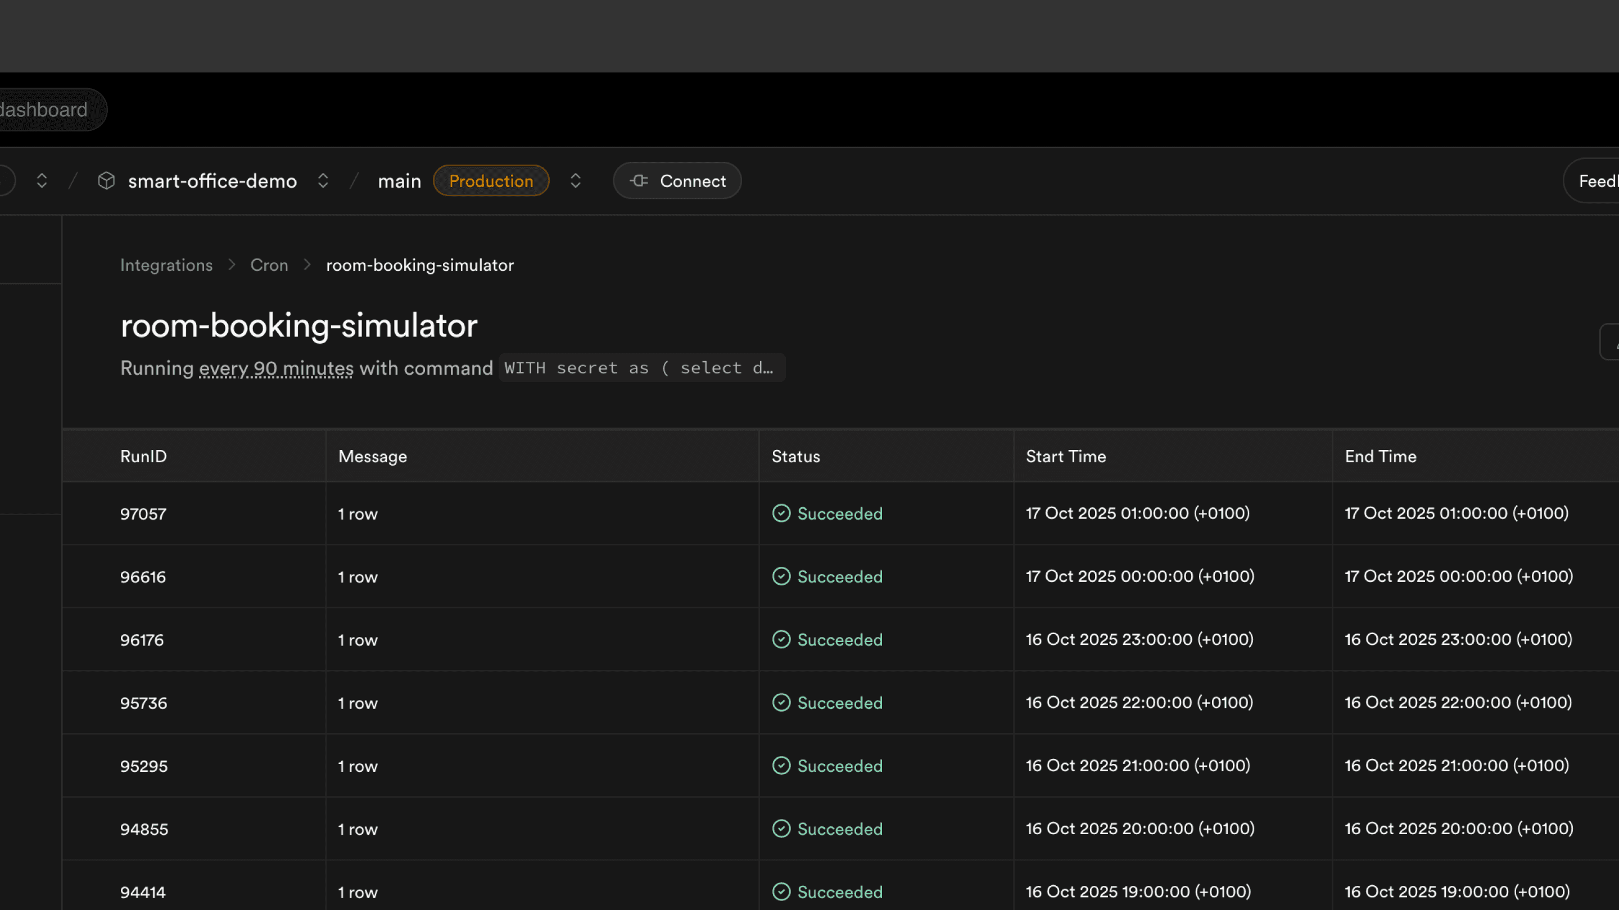Viewport: 1619px width, 910px height.
Task: Click the Status column header
Action: 795,457
